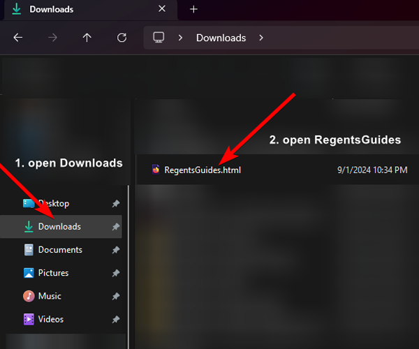
Task: Click the Pictures folder icon in sidebar
Action: tap(29, 273)
